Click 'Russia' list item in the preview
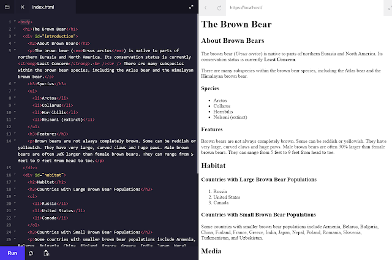The image size is (392, 260). pos(220,191)
